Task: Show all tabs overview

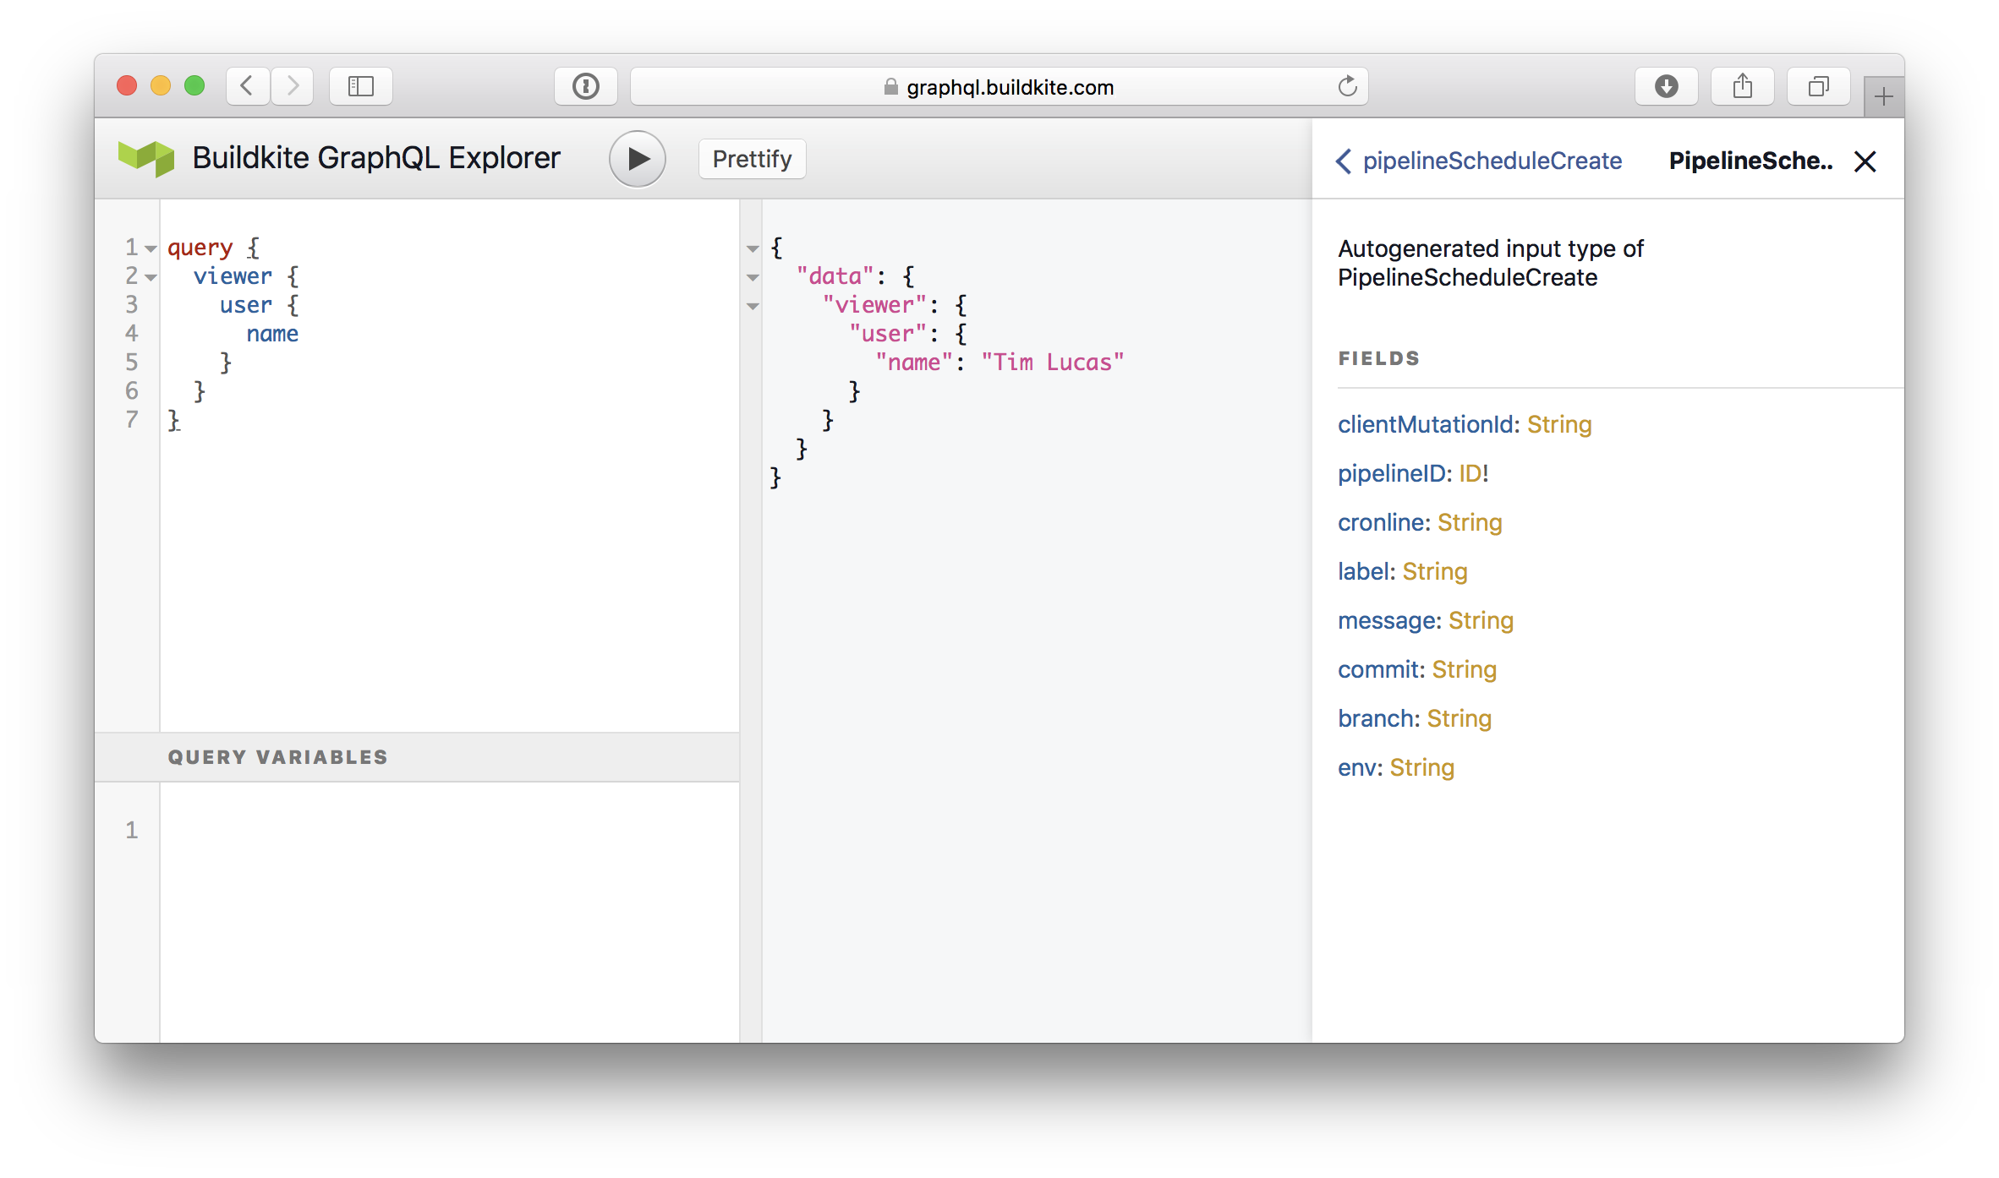Action: (x=1818, y=86)
